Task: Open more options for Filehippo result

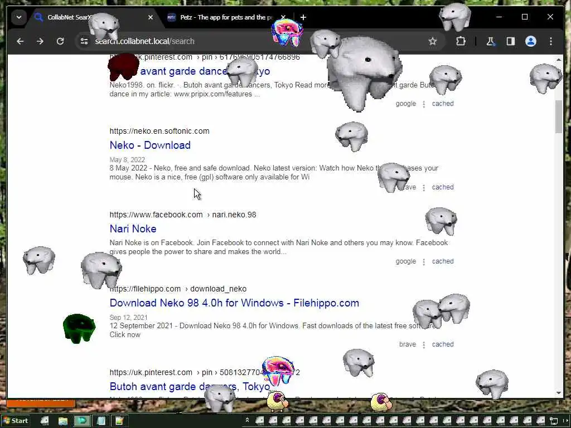Action: 424,345
